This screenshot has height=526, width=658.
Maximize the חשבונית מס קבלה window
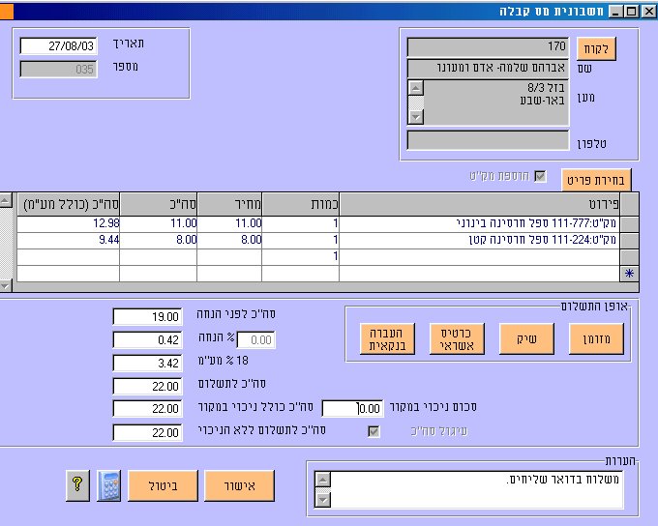[631, 12]
